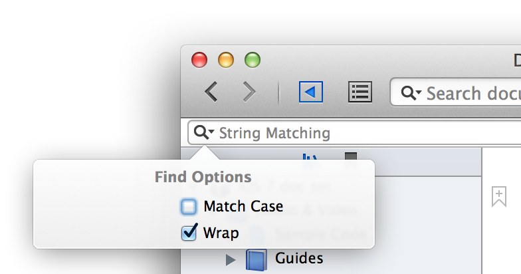
Task: Open the Search documentation magnifier dropdown
Action: pyautogui.click(x=411, y=93)
